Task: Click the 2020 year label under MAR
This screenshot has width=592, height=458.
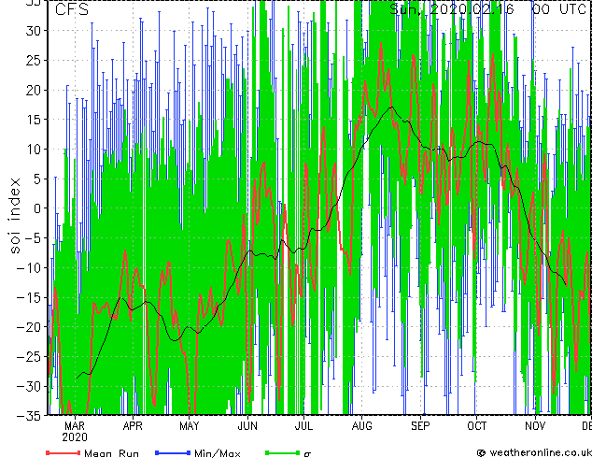Action: click(75, 437)
